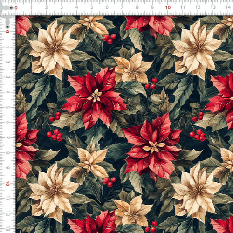Click the red 10 on vertical ruler
Screen dimensions: 233x233
[x=7, y=184]
